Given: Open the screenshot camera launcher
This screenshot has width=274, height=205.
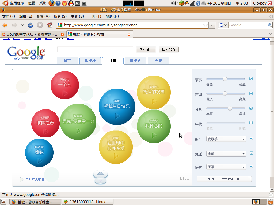Looking at the screenshot, I should 84,3.
